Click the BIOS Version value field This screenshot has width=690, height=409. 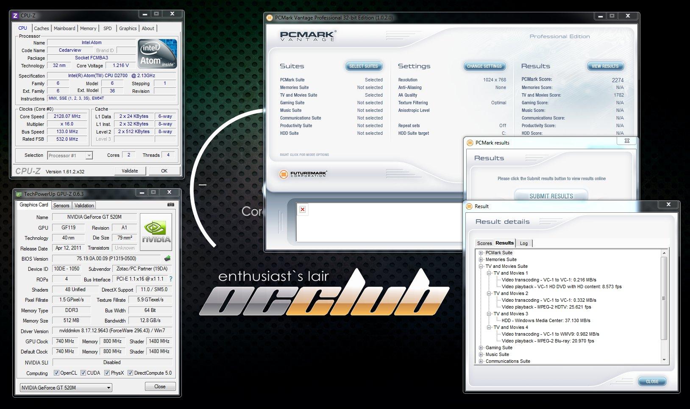[106, 259]
